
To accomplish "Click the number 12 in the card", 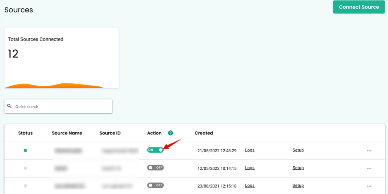I will pyautogui.click(x=13, y=54).
